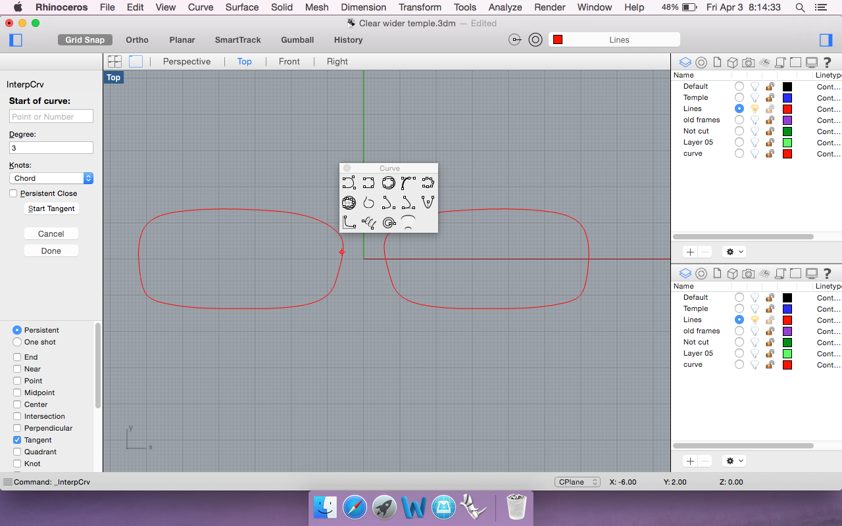
Task: Open the Transform menu in the menu bar
Action: [x=420, y=7]
